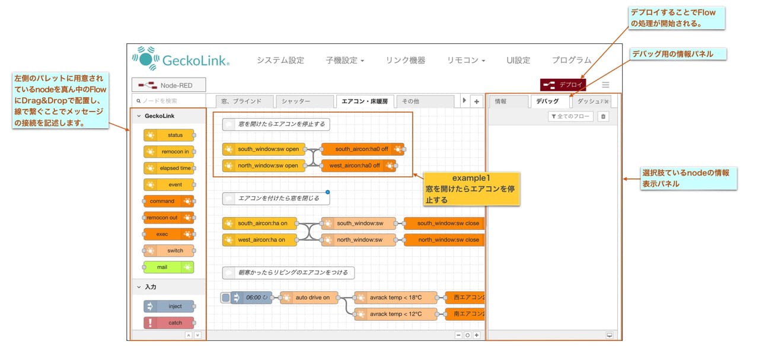Screen dimensions: 759x348
Task: Select the 06:00 inject node
Action: 251,298
